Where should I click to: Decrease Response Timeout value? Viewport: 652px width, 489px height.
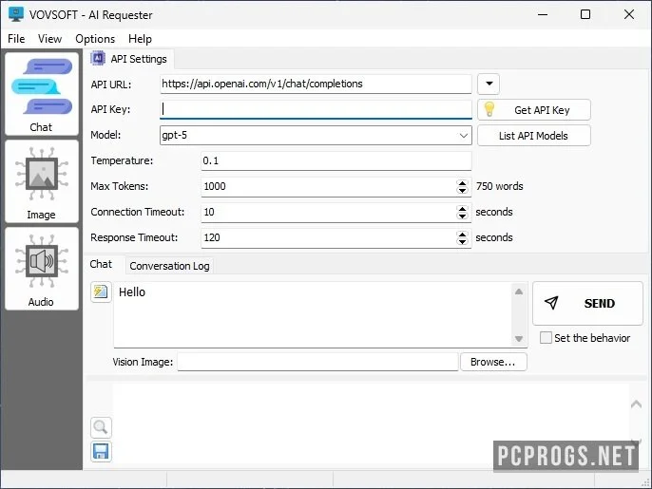coord(462,241)
